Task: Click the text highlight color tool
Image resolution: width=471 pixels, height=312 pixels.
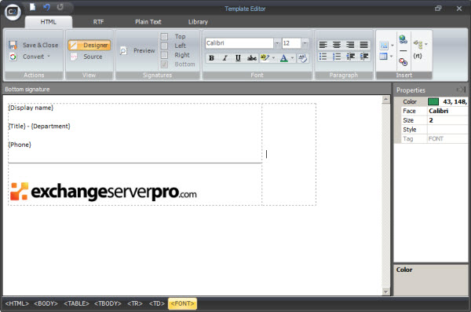Action: point(265,58)
